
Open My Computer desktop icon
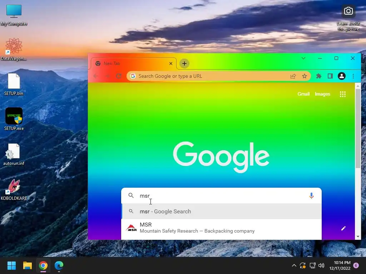click(x=14, y=15)
